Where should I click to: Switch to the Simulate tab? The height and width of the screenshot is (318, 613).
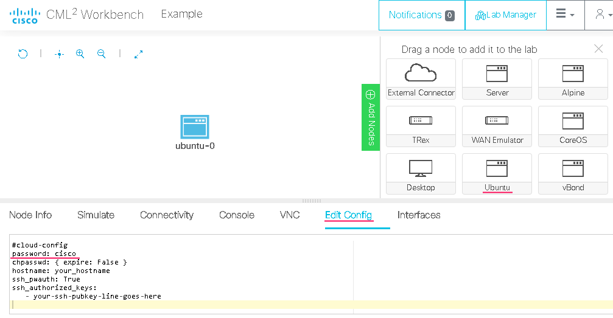tap(96, 215)
